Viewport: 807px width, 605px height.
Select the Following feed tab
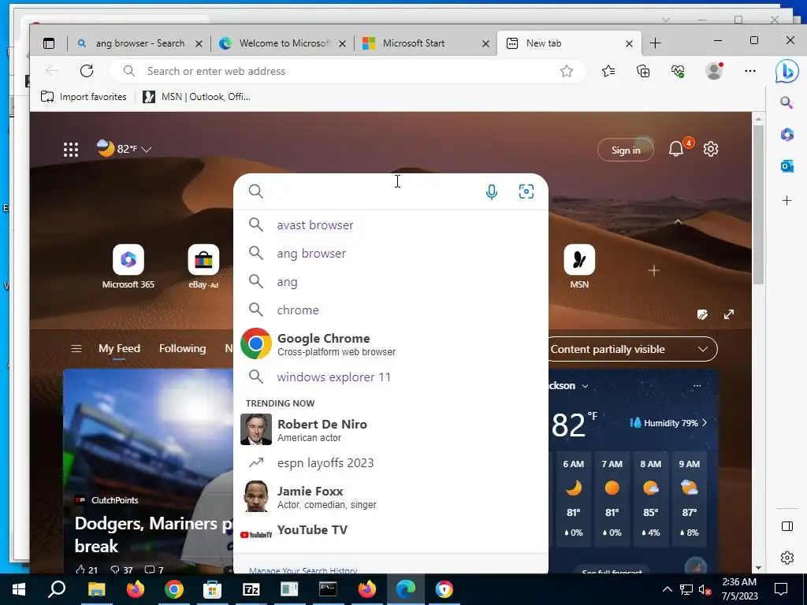182,349
